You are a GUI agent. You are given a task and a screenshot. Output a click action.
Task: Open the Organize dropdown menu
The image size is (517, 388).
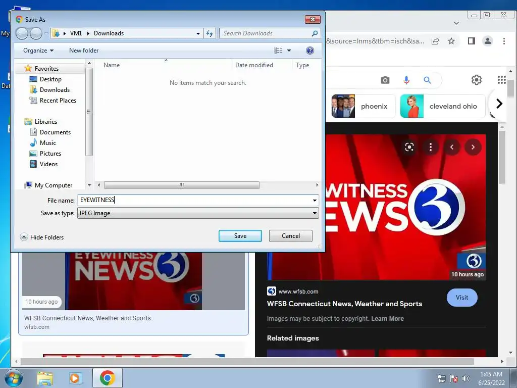click(38, 51)
